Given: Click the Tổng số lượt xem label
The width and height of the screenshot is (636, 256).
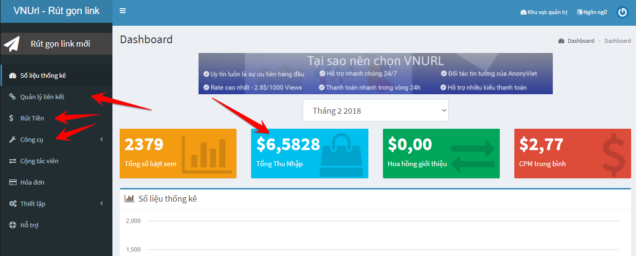Looking at the screenshot, I should click(150, 164).
